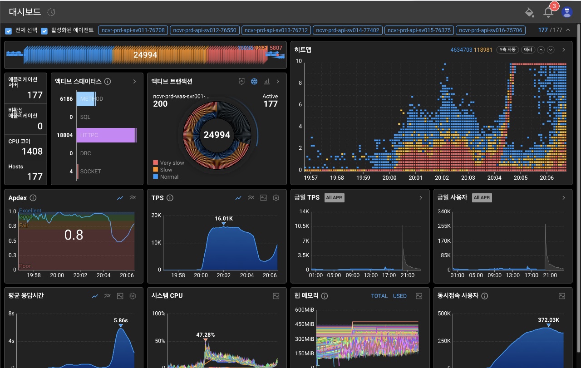Expand the 금일 TPS panel arrow
The height and width of the screenshot is (368, 581).
[421, 198]
